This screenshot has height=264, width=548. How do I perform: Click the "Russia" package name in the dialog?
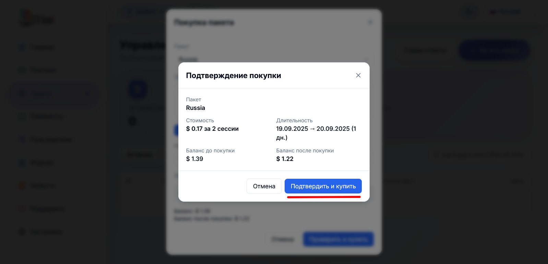pos(195,108)
